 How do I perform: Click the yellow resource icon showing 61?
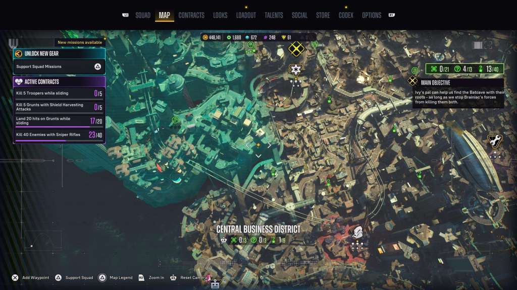(284, 37)
